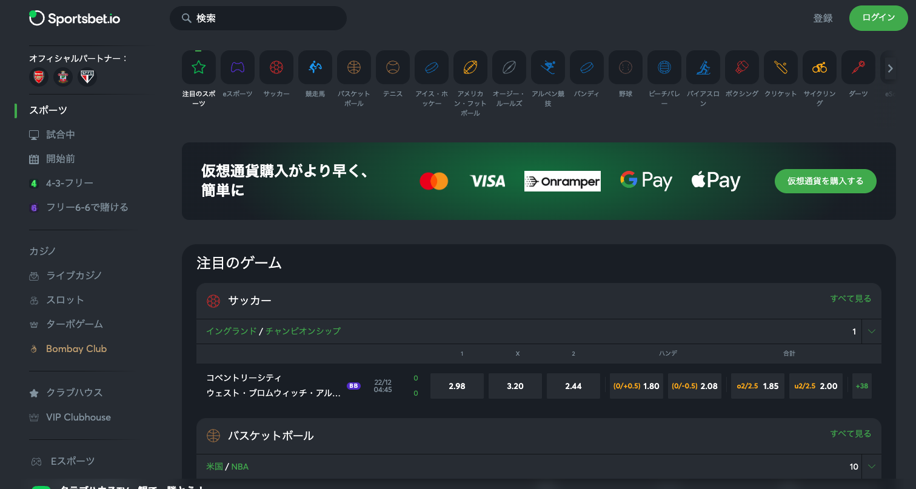This screenshot has height=489, width=916.
Task: Choose the バスケットボール sport icon
Action: 354,67
